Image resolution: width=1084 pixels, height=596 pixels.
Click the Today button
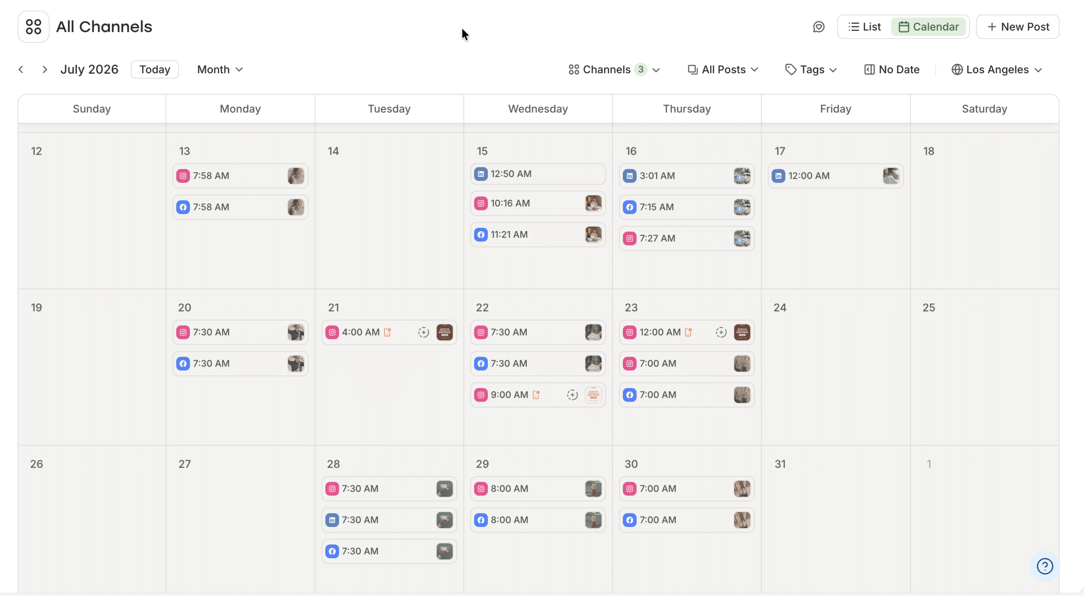155,69
